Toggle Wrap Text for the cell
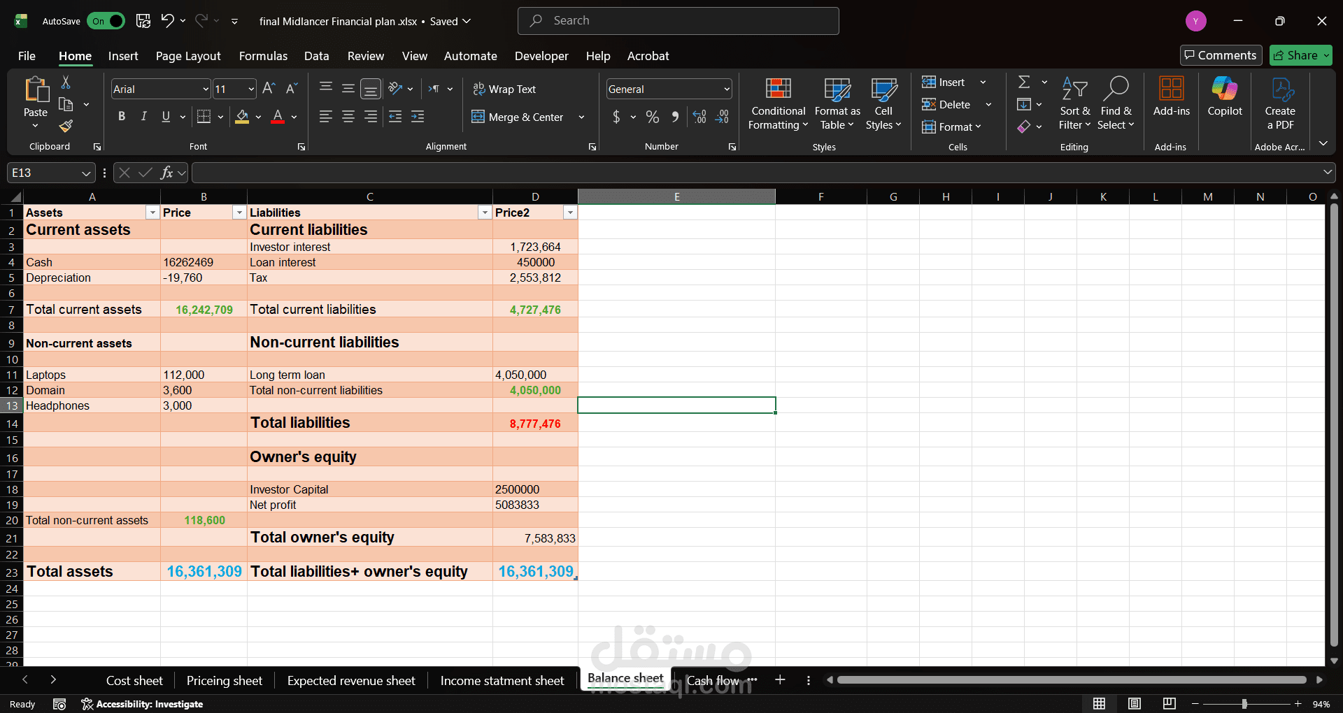Viewport: 1343px width, 713px height. 505,89
